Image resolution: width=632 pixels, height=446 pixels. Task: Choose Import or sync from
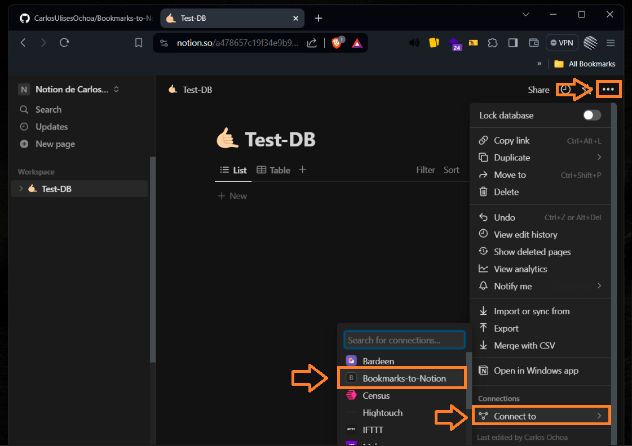coord(540,311)
